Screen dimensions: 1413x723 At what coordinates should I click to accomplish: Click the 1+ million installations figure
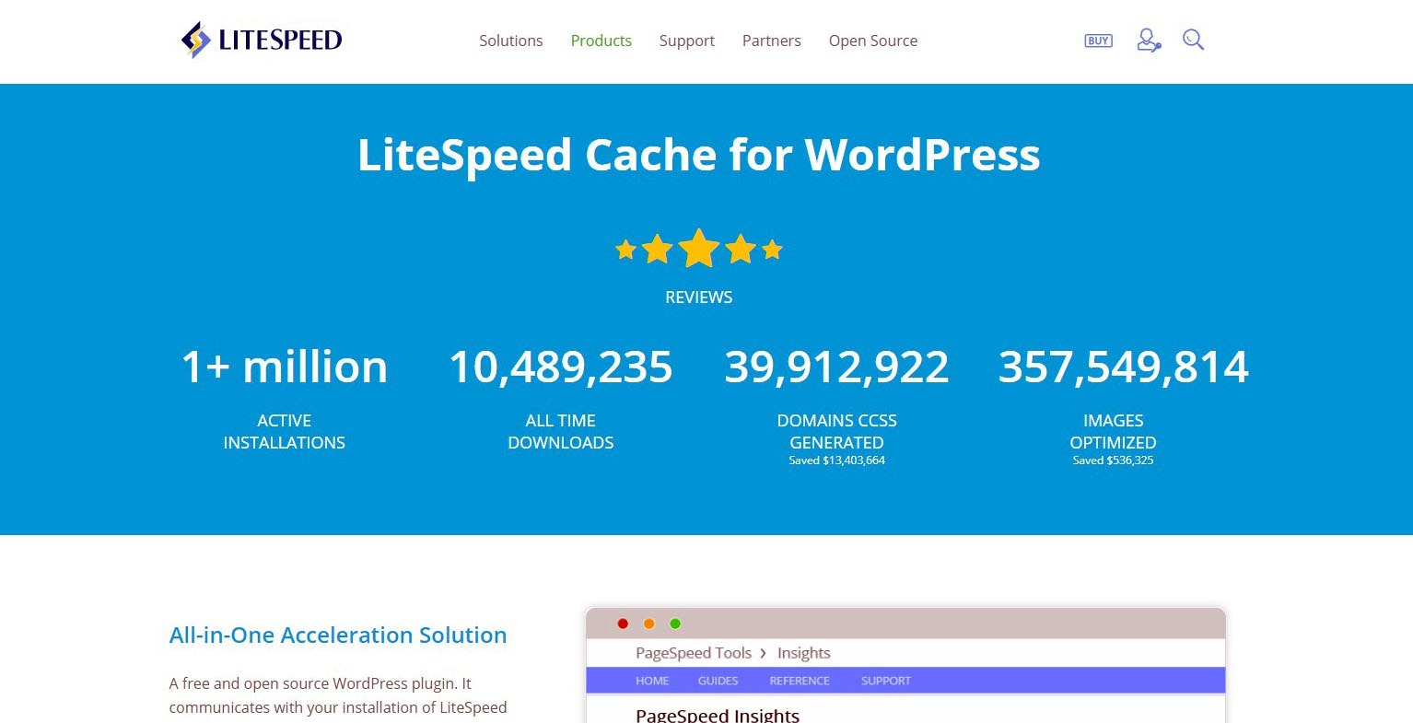tap(285, 367)
